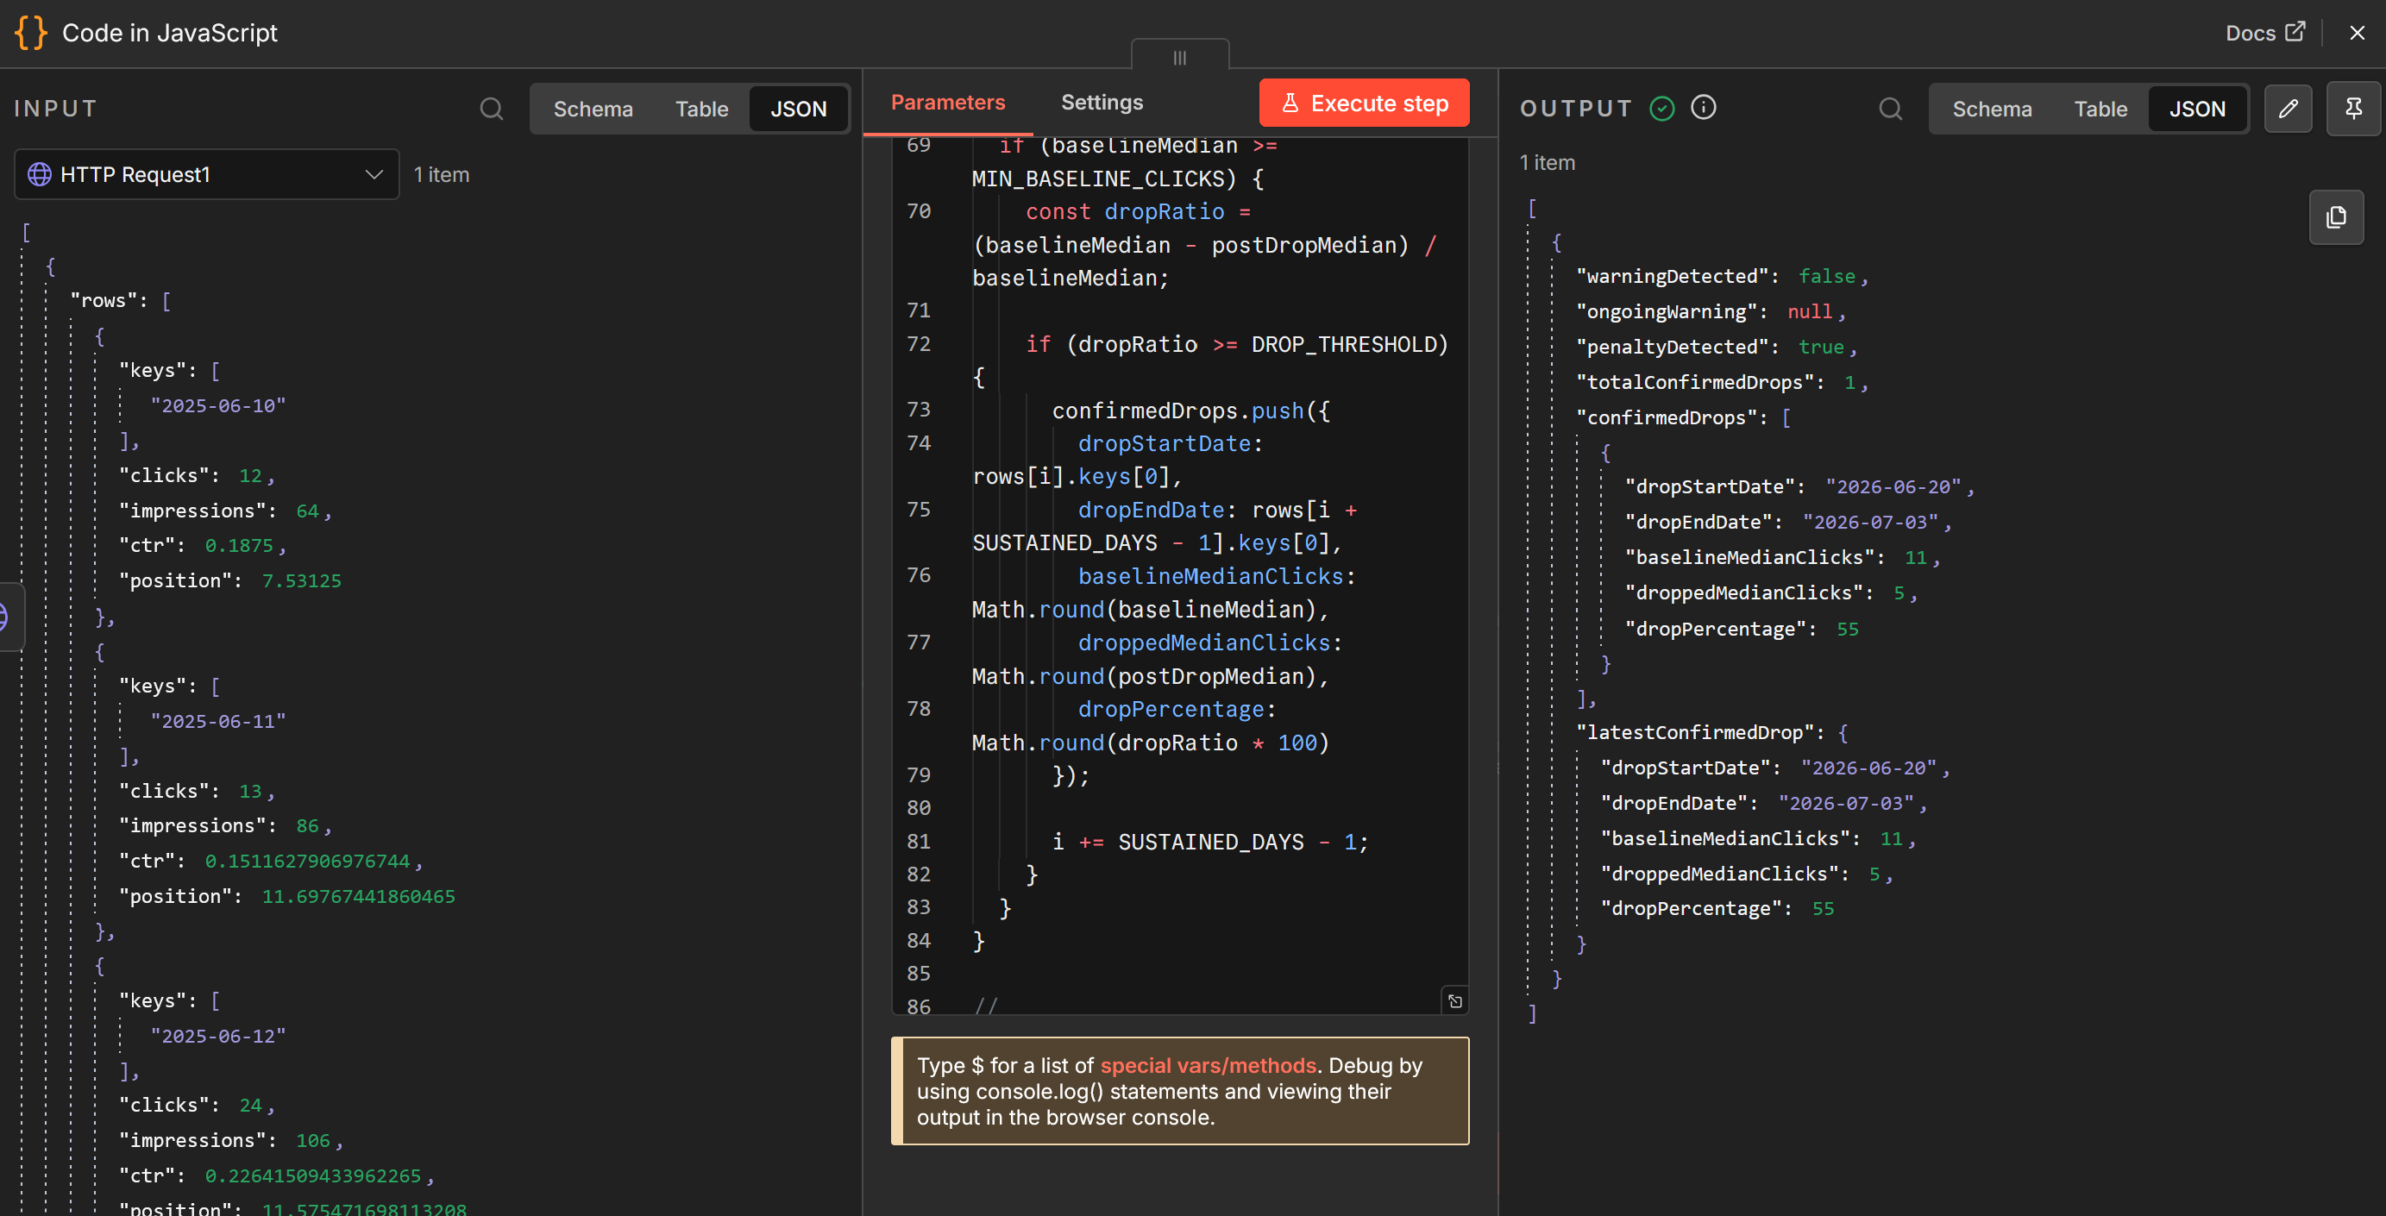2386x1216 pixels.
Task: Switch input view to Schema
Action: click(593, 109)
